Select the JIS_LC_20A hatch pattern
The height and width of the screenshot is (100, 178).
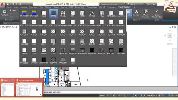point(44,32)
